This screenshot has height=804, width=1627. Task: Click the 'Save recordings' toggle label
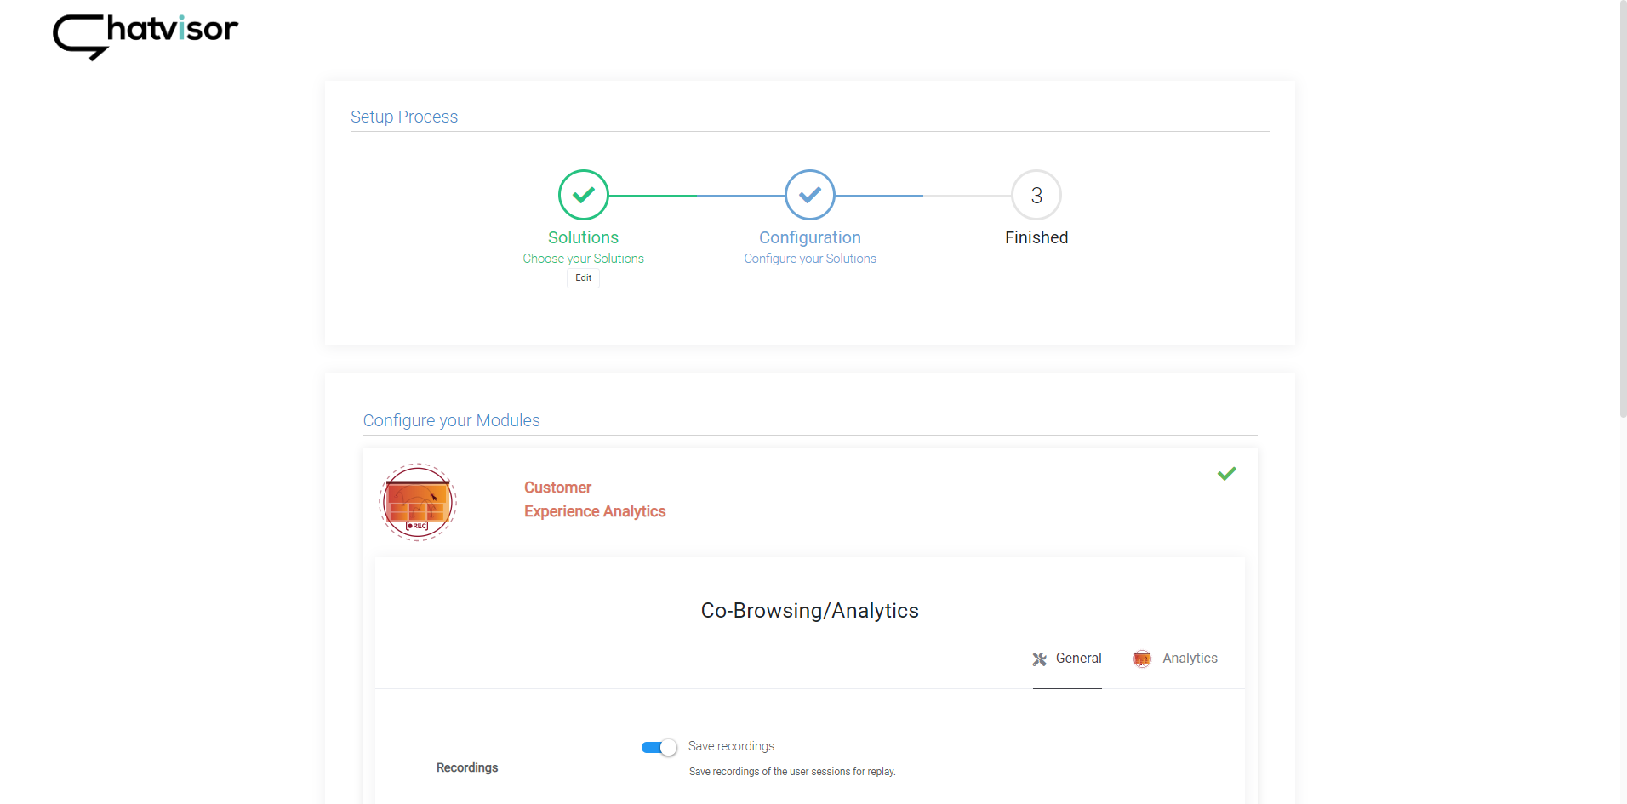coord(732,746)
